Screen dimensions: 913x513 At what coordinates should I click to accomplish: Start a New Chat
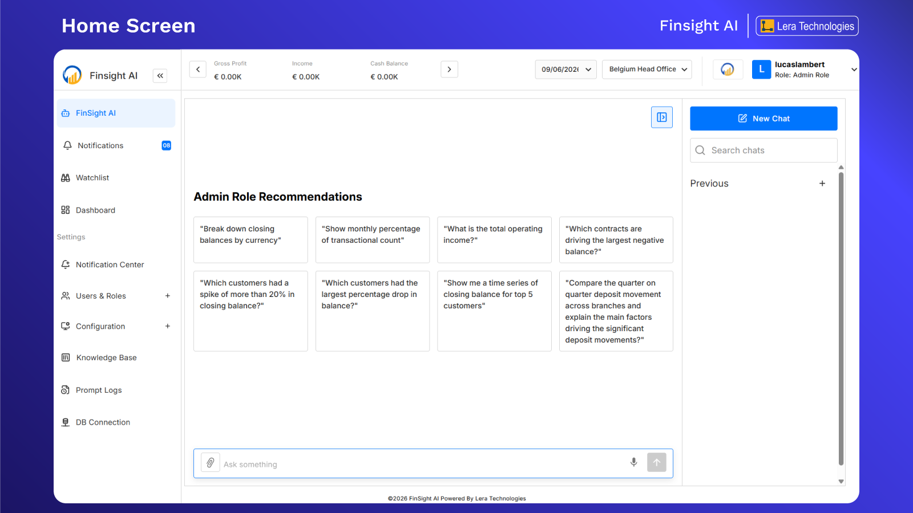pos(763,119)
